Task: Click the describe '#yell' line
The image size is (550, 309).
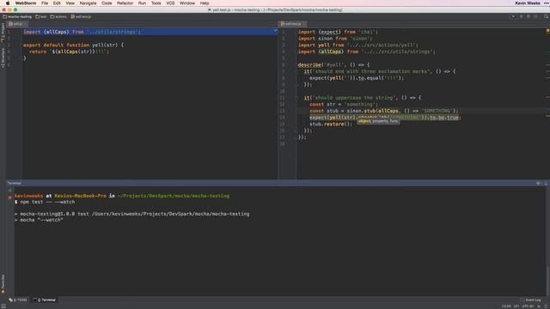Action: tap(333, 65)
